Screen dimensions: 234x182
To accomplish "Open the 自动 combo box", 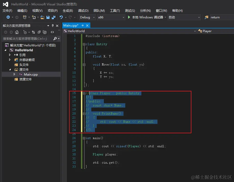I will click(184, 17).
